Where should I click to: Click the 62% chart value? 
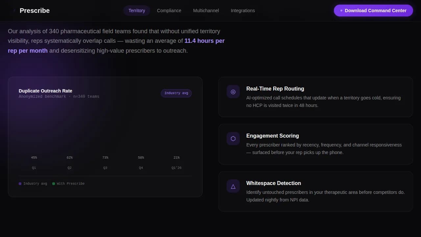point(69,158)
